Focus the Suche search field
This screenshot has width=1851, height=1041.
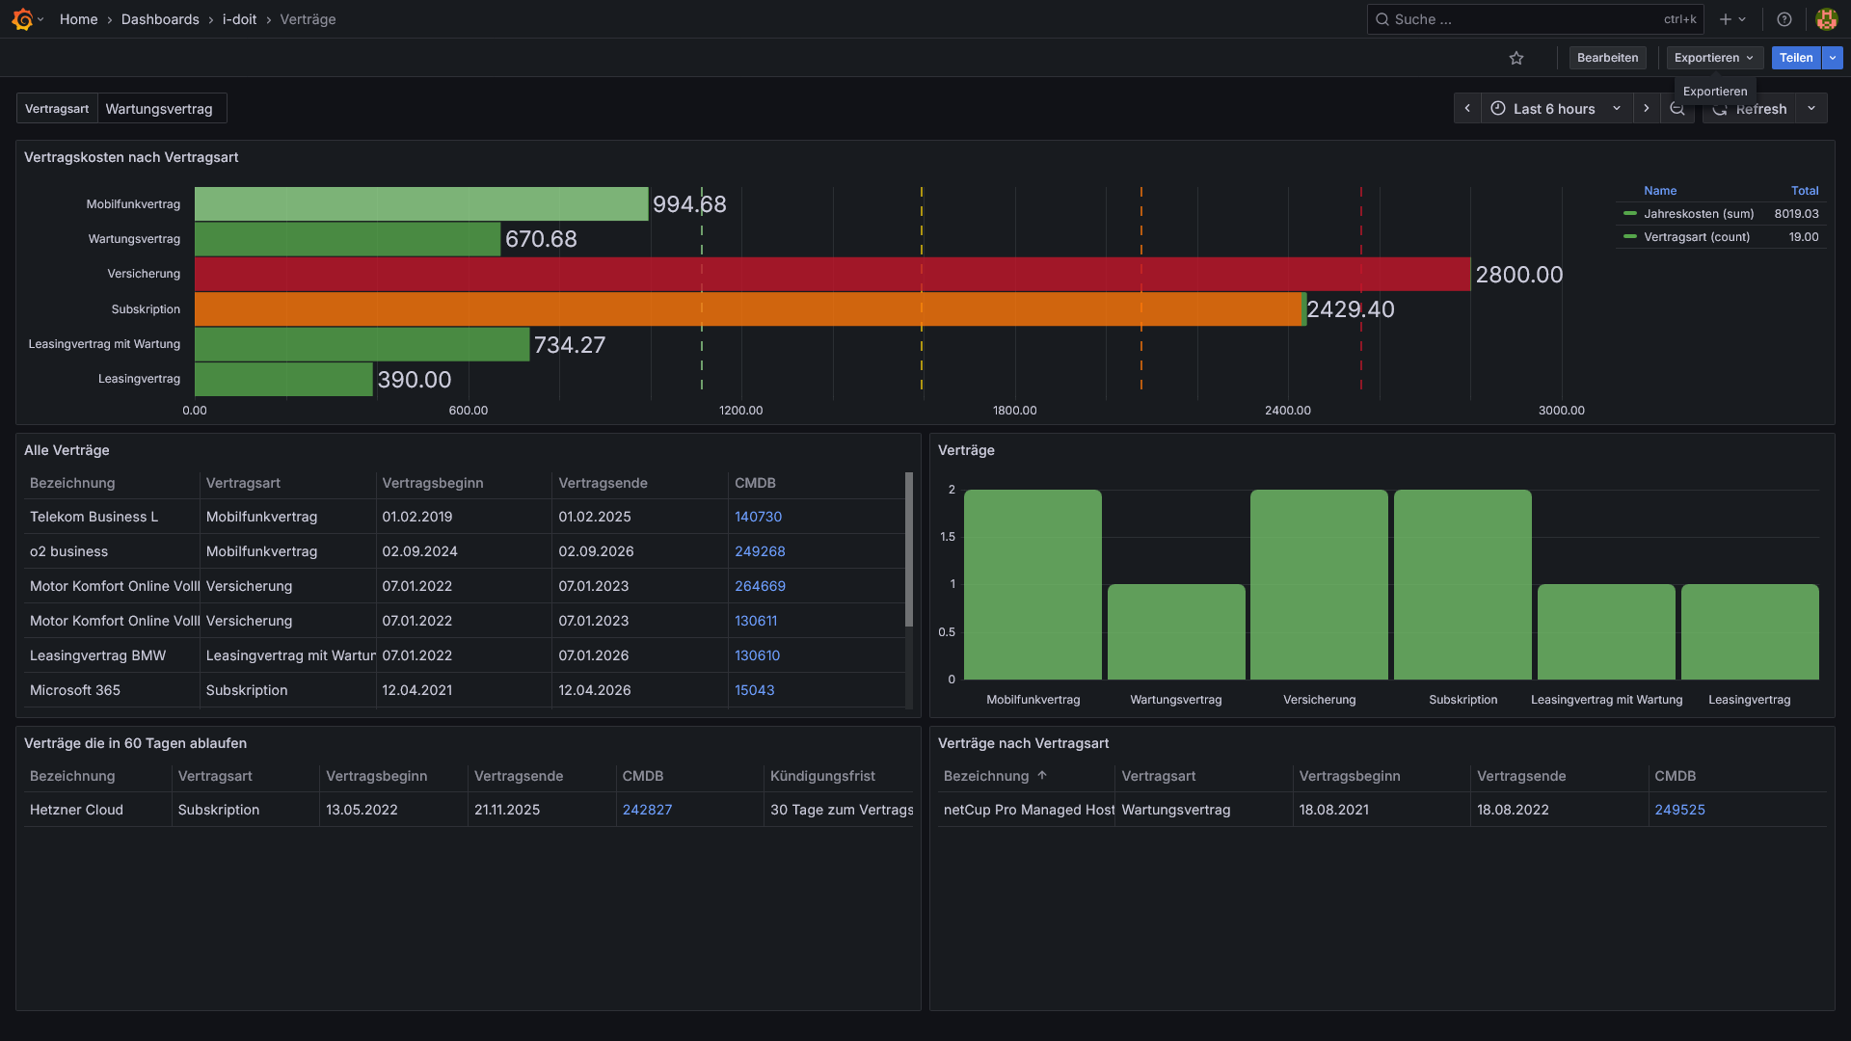point(1523,19)
